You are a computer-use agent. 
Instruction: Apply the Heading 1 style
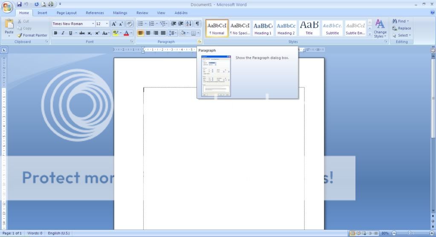263,28
